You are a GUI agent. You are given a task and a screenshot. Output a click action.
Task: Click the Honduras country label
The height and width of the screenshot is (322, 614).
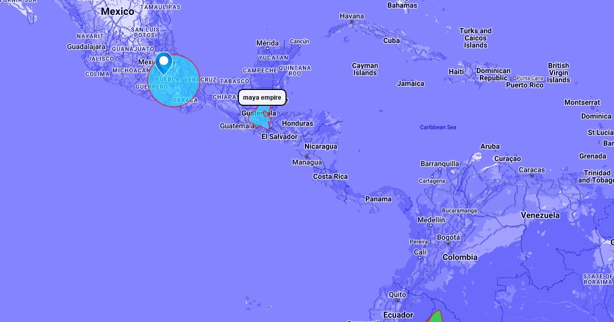(x=297, y=123)
